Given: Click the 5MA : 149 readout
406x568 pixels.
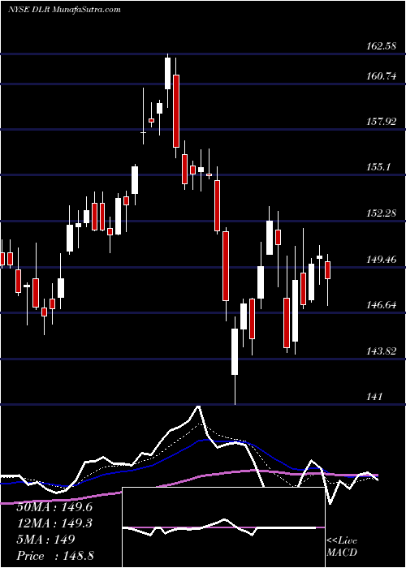Looking at the screenshot, I should point(45,540).
